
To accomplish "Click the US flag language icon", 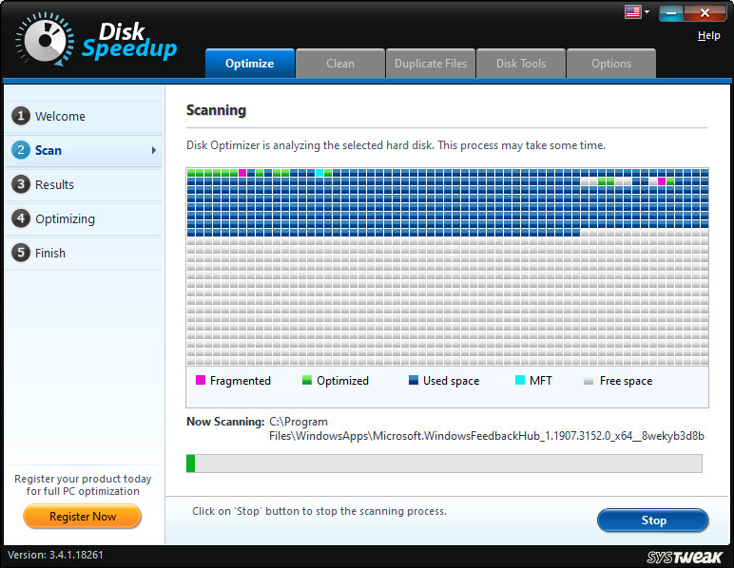I will pyautogui.click(x=632, y=12).
